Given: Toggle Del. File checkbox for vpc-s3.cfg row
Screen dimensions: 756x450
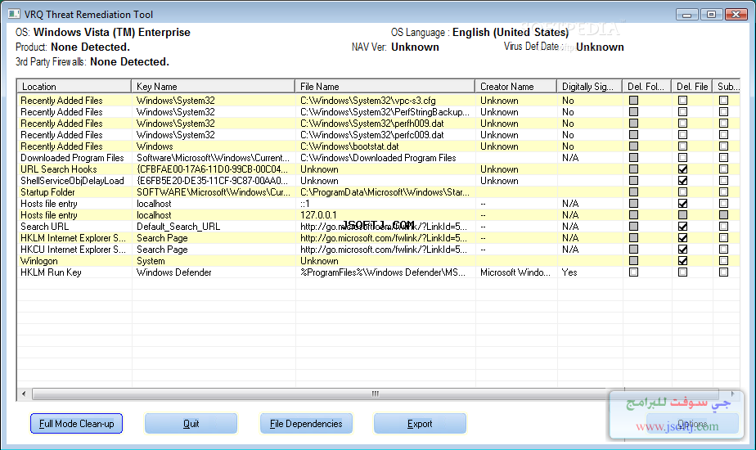Looking at the screenshot, I should point(682,101).
